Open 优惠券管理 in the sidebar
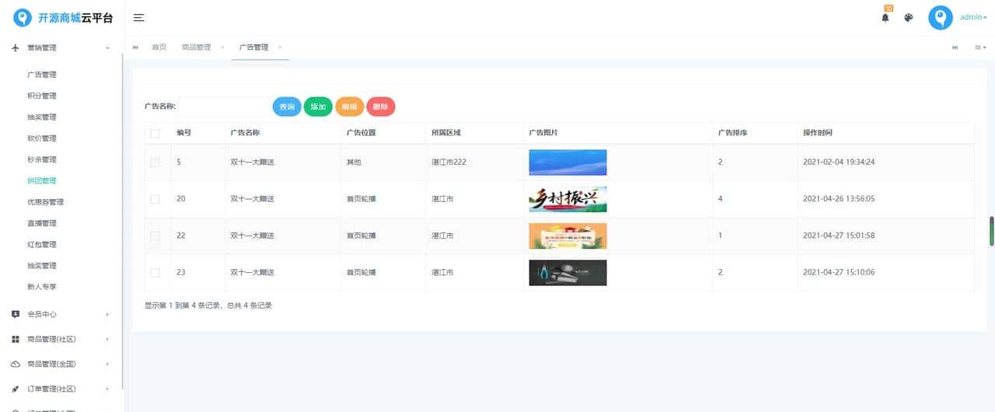The width and height of the screenshot is (995, 412). (45, 202)
